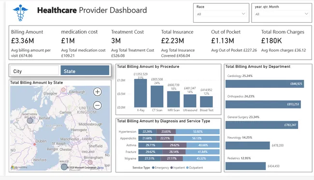Switch to the City tab
This screenshot has width=314, height=180.
click(x=34, y=70)
